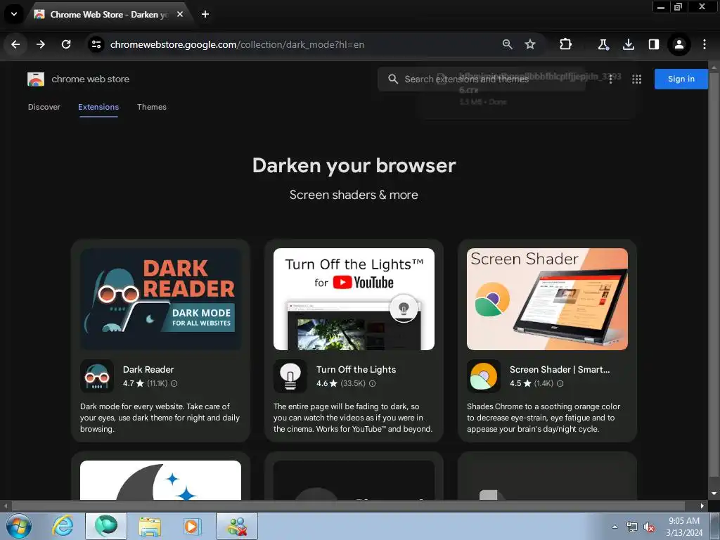The width and height of the screenshot is (720, 540).
Task: Click the "Darken your browser" heading
Action: point(354,166)
